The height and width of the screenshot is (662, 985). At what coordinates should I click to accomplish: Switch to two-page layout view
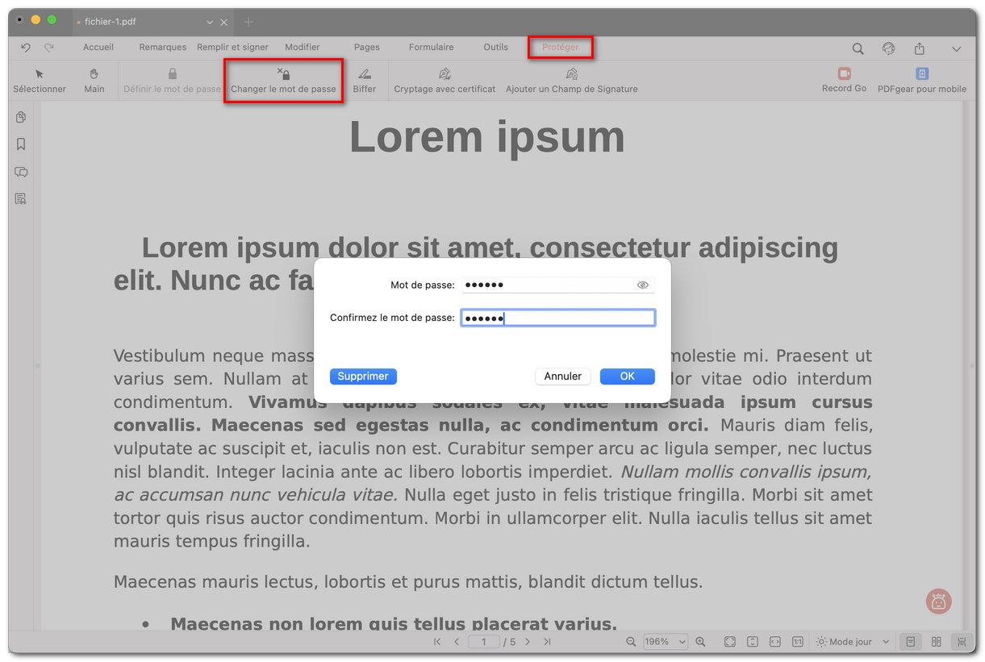(x=936, y=641)
